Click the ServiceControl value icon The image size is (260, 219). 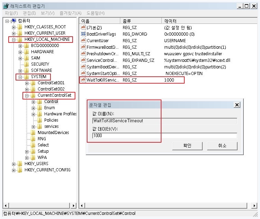[x=83, y=60]
